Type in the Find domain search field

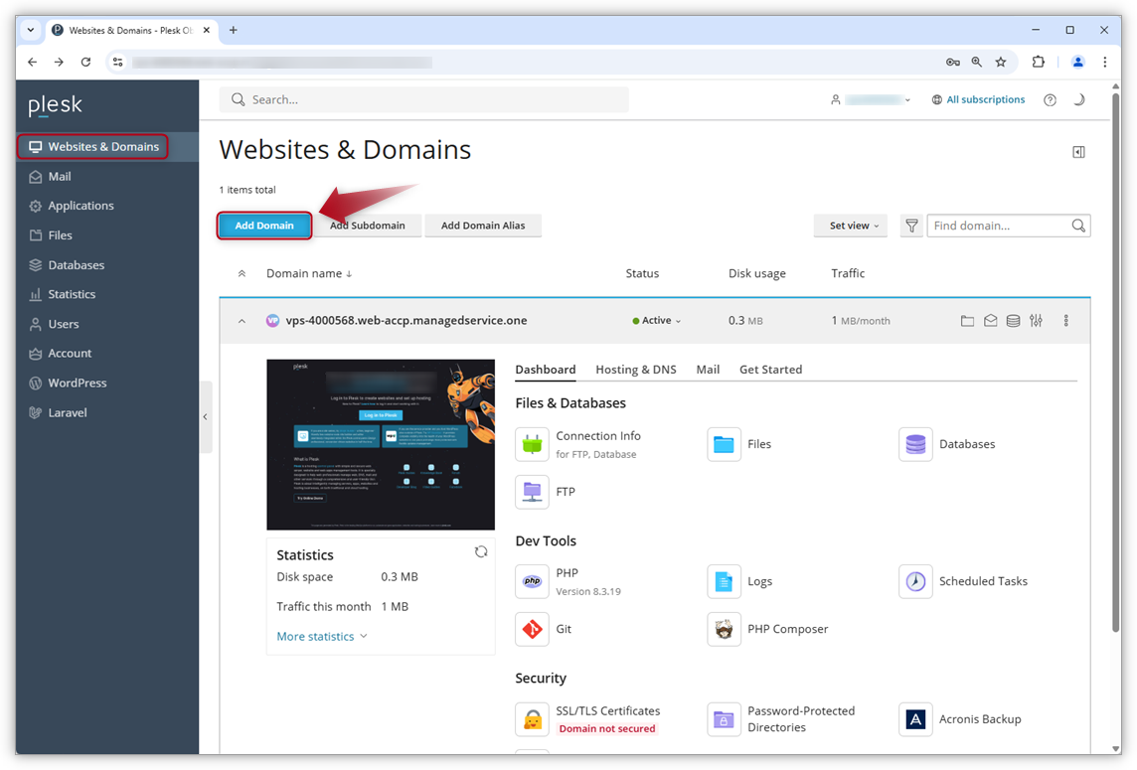click(999, 226)
